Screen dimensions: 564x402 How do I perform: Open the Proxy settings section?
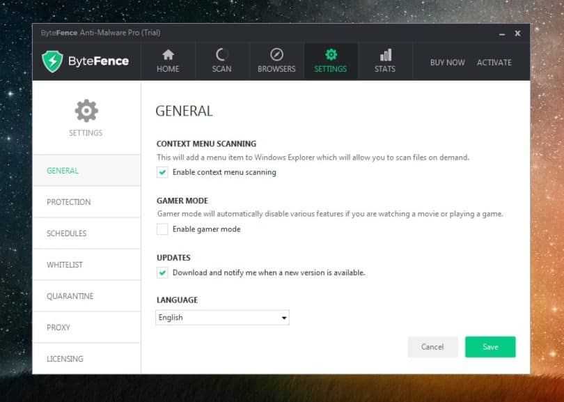(58, 327)
